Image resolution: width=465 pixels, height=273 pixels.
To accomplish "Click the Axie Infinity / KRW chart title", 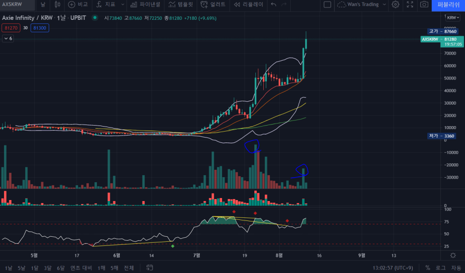I will [27, 18].
